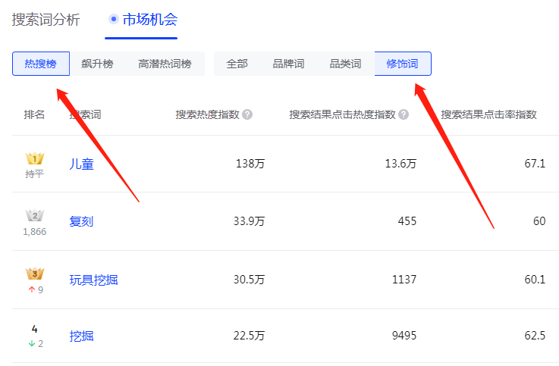The height and width of the screenshot is (366, 559).
Task: Click the gold crown rank 1 icon
Action: [x=35, y=158]
